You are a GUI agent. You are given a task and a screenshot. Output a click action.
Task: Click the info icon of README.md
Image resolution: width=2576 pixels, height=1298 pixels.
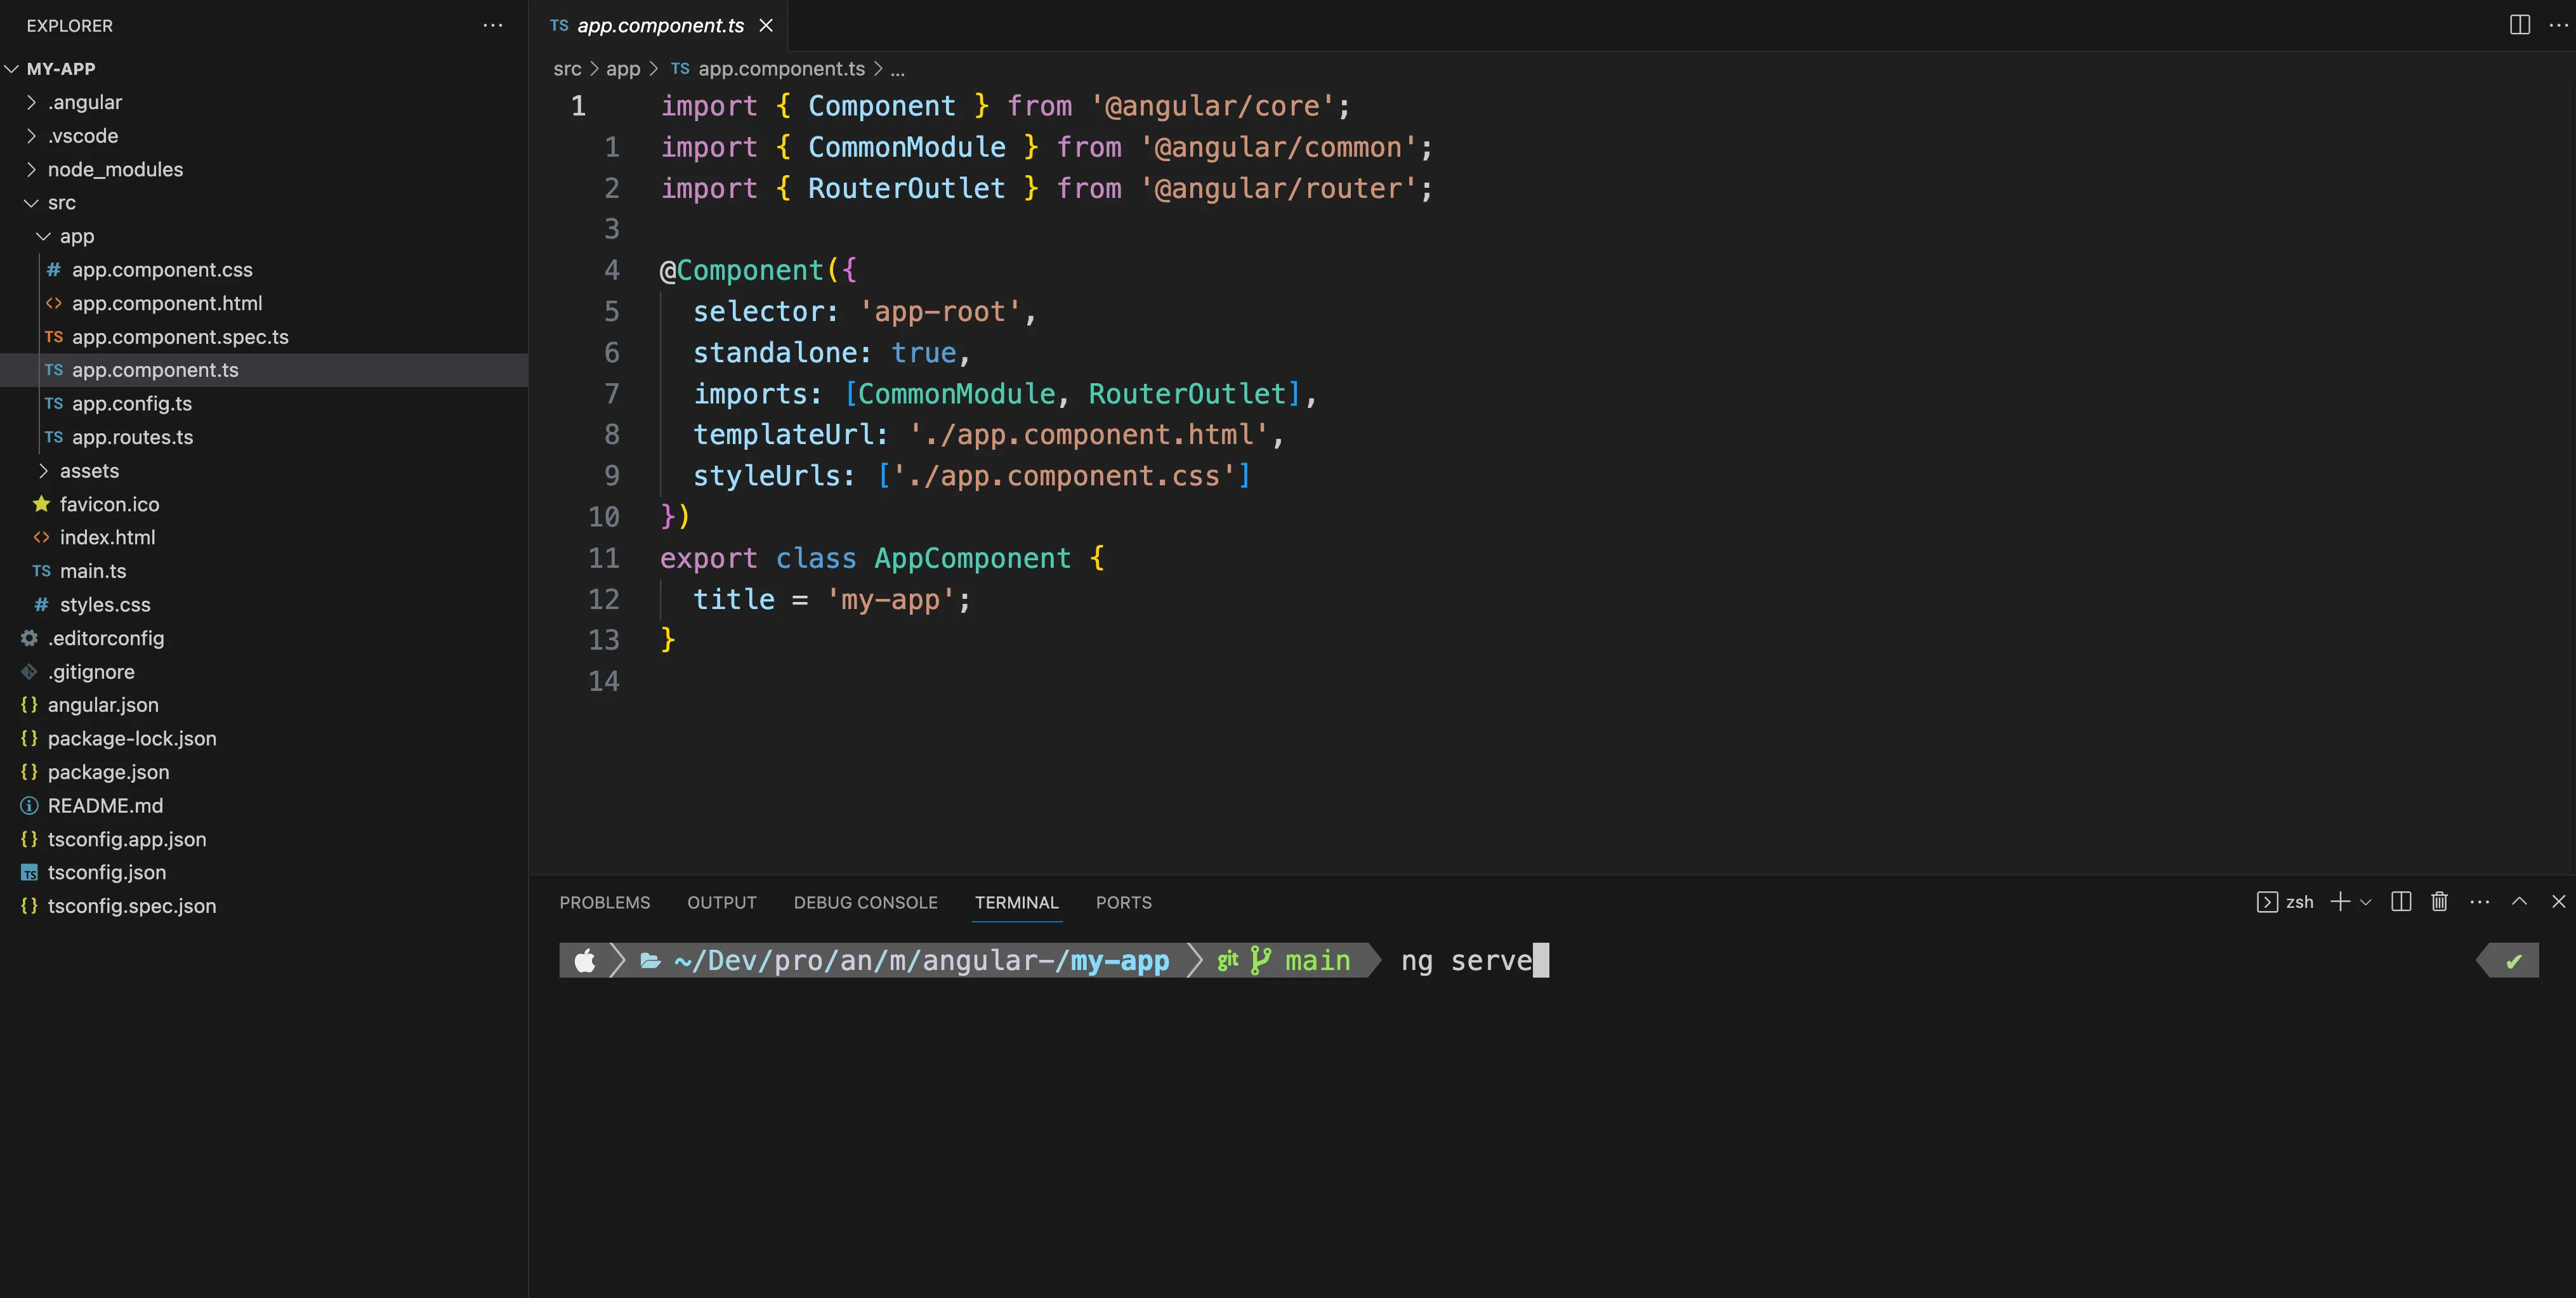pos(29,806)
